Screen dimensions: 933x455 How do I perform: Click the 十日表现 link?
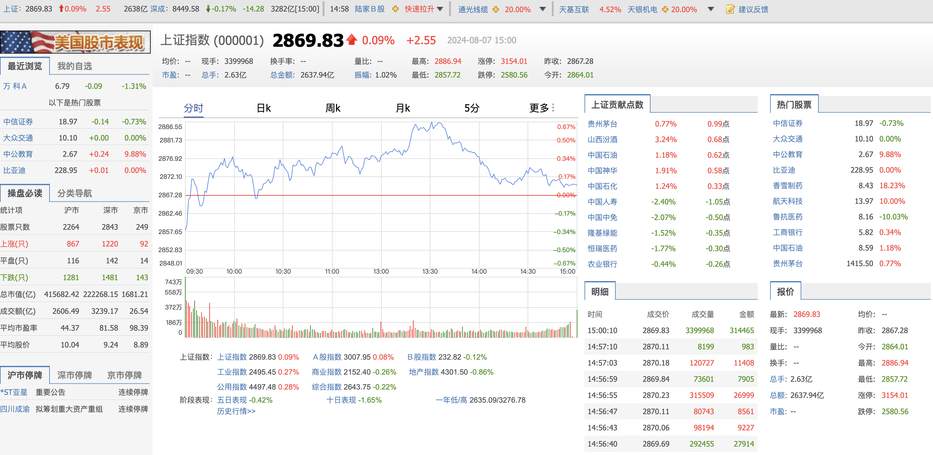point(341,400)
